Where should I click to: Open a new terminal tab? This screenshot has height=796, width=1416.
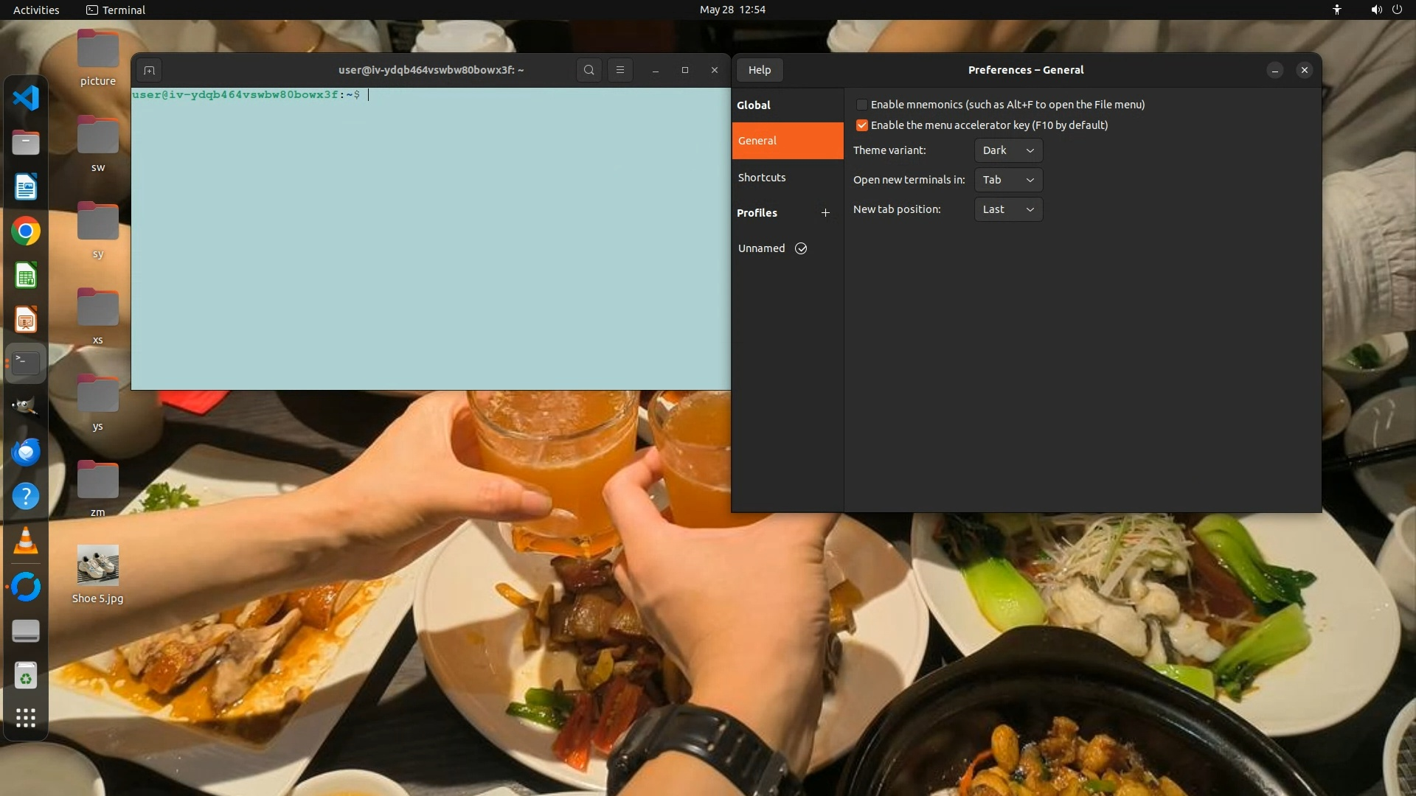[149, 70]
